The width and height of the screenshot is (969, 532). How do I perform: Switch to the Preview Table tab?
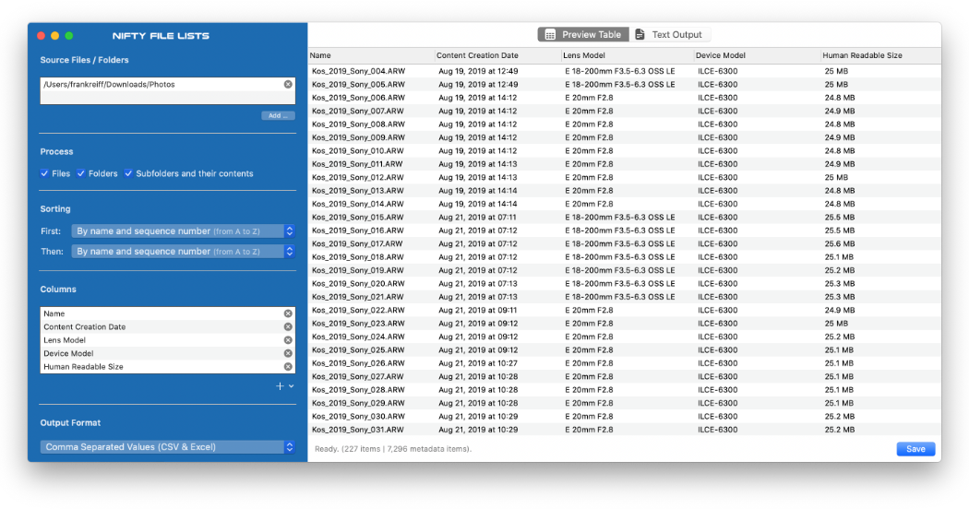click(x=582, y=34)
